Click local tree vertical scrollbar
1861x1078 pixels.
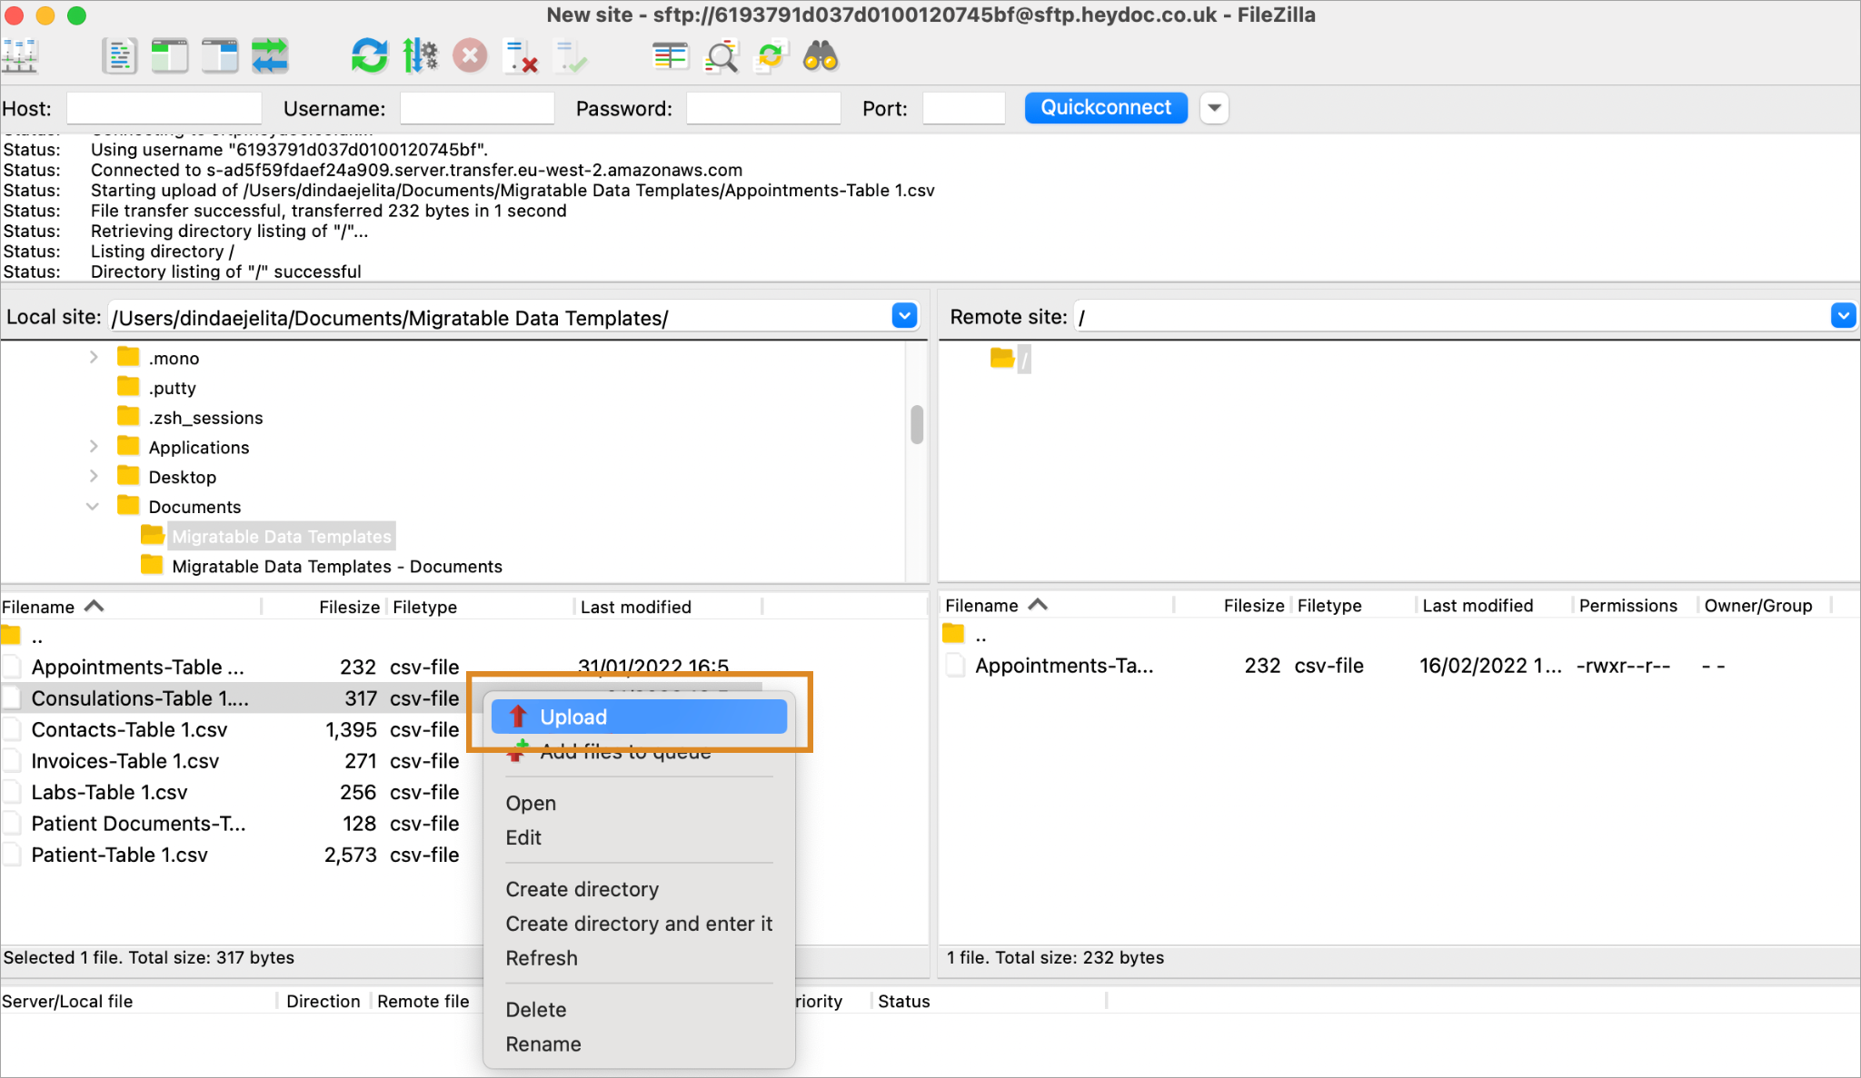point(917,425)
